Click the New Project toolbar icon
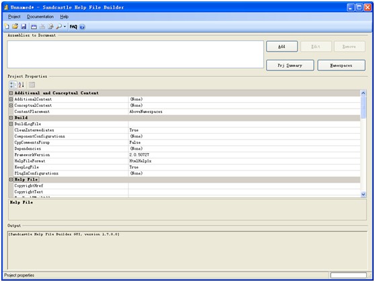The width and height of the screenshot is (375, 282). [7, 27]
